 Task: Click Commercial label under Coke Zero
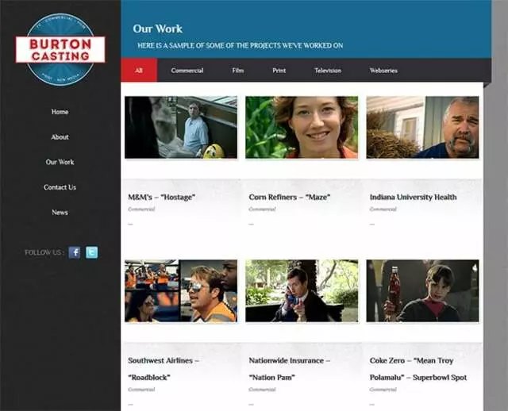pos(383,390)
